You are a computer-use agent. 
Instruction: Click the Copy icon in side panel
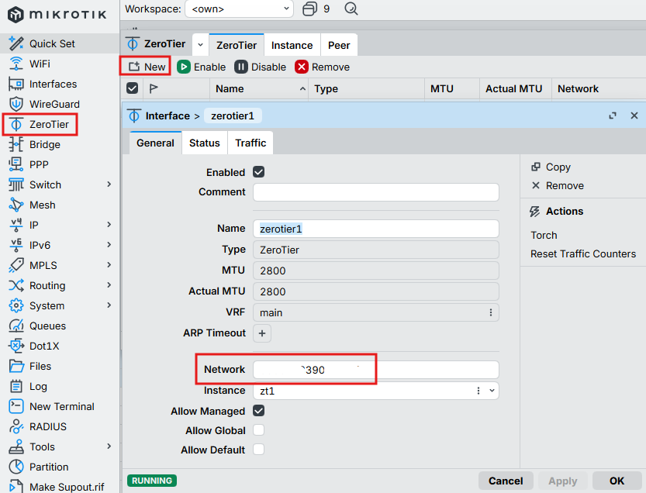pyautogui.click(x=536, y=167)
